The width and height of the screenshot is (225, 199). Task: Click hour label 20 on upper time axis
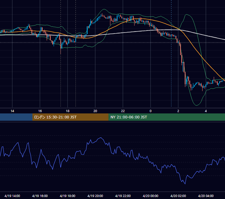[x=95, y=111]
